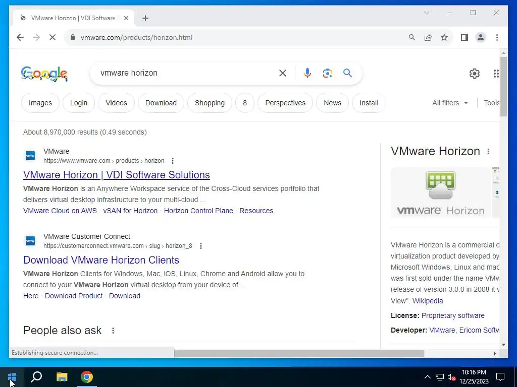Select the News filter chip
The height and width of the screenshot is (387, 517).
[x=332, y=103]
